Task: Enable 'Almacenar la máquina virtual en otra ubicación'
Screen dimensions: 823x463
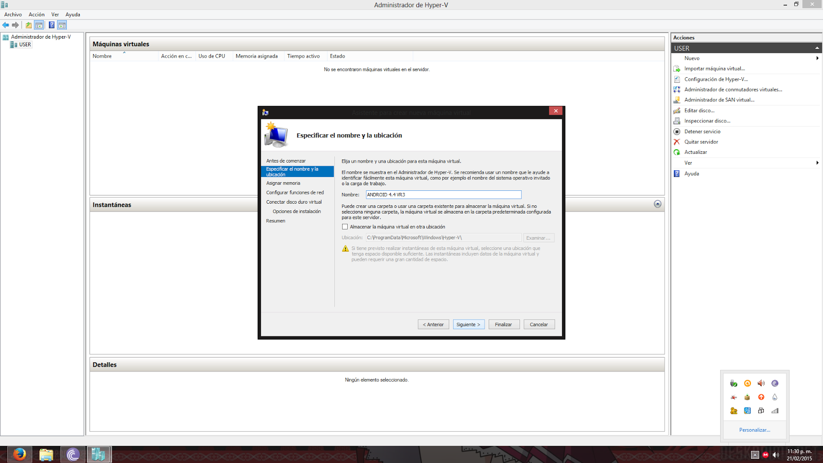Action: click(345, 227)
